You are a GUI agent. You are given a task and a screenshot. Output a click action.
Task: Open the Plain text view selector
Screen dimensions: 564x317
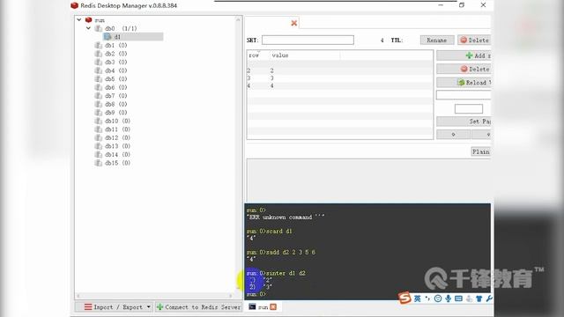coord(481,151)
